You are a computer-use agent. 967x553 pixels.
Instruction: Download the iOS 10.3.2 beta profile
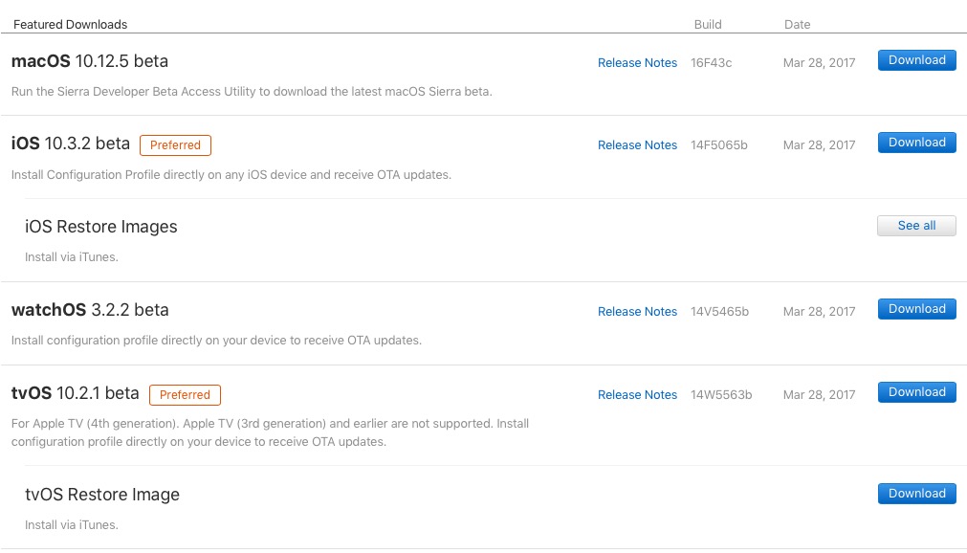tap(916, 143)
